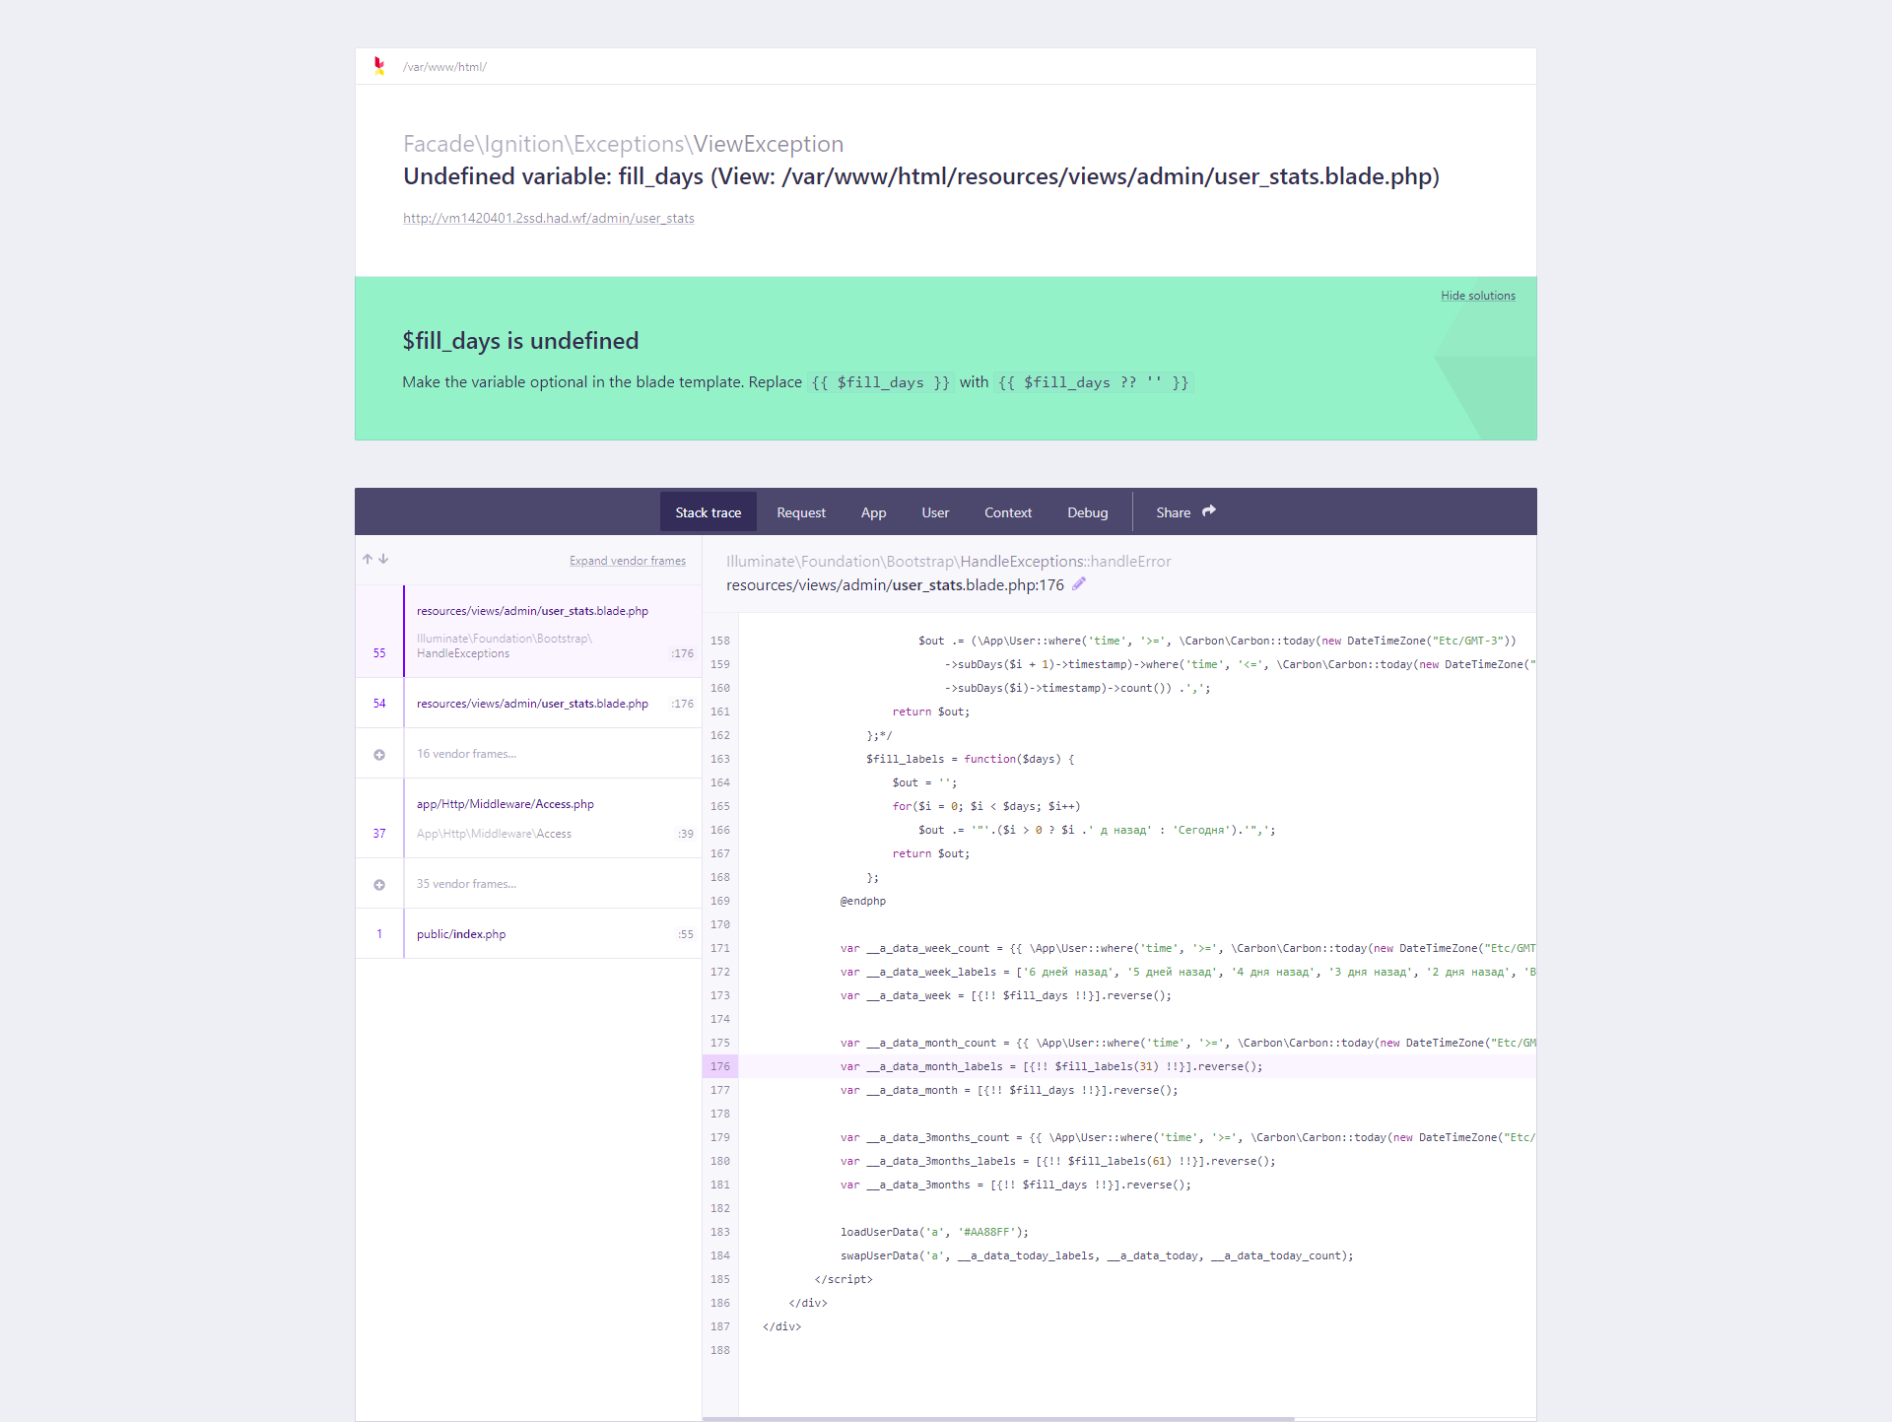The height and width of the screenshot is (1422, 1892).
Task: Switch to the Context tab
Action: pyautogui.click(x=1007, y=512)
